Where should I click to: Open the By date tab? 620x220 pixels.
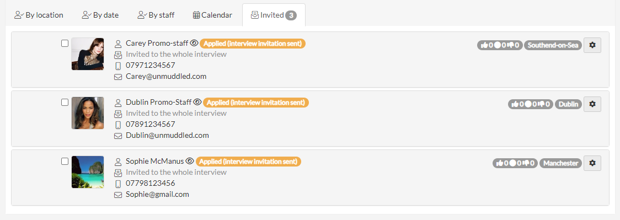pos(100,15)
